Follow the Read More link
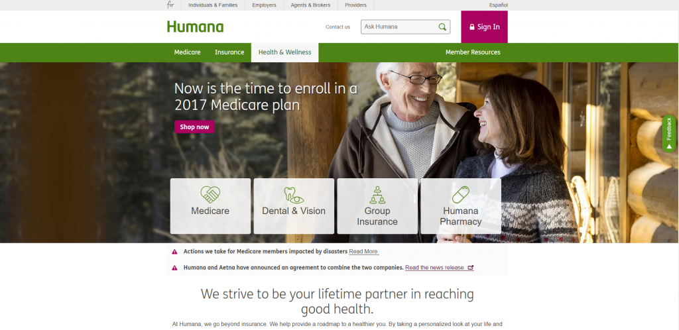Screen dimensions: 679x330 (x=364, y=252)
